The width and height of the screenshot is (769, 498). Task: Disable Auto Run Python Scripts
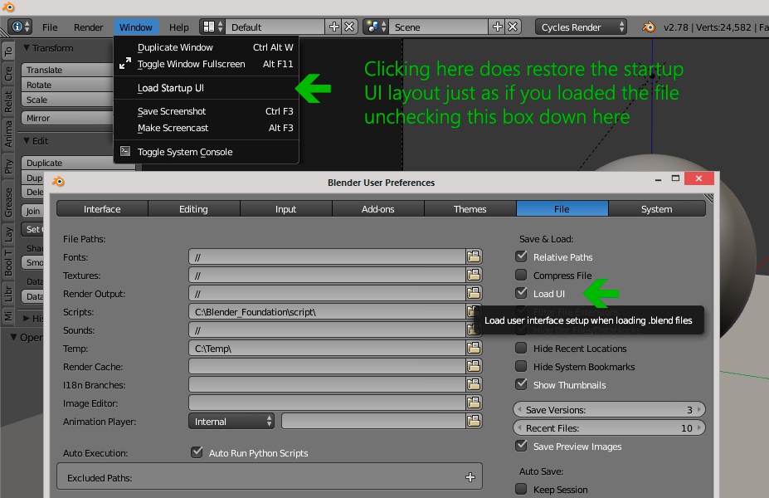coord(197,452)
